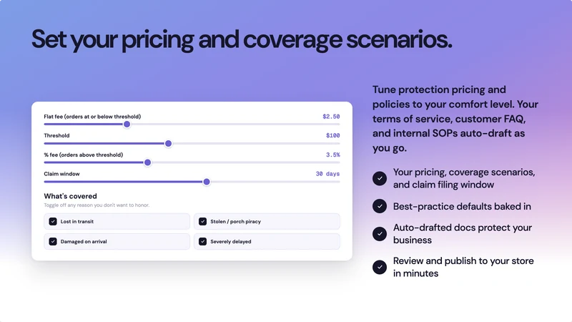Click the Claim window track's unfilled end
The image size is (572, 322).
275,182
